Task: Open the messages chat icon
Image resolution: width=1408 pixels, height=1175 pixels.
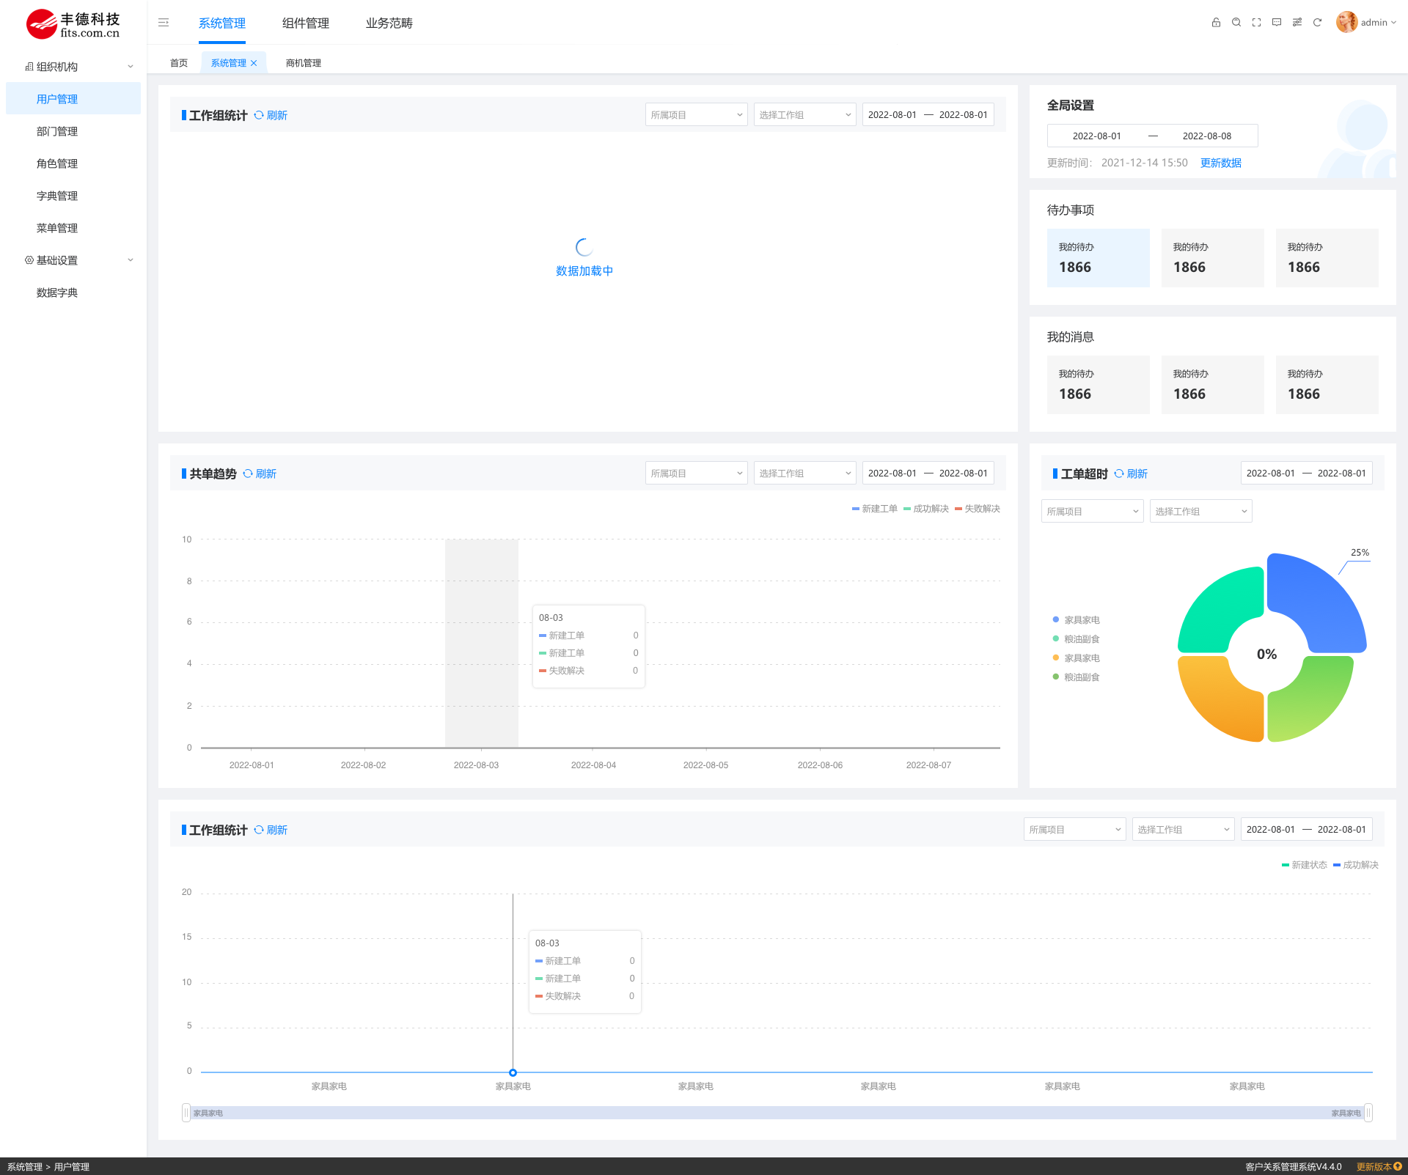Action: [x=1277, y=23]
